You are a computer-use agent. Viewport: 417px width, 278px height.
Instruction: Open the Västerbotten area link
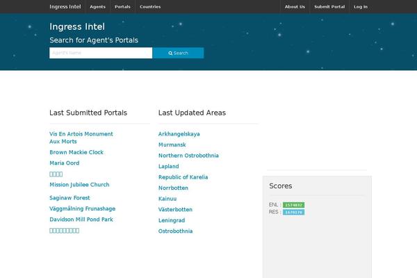click(175, 209)
